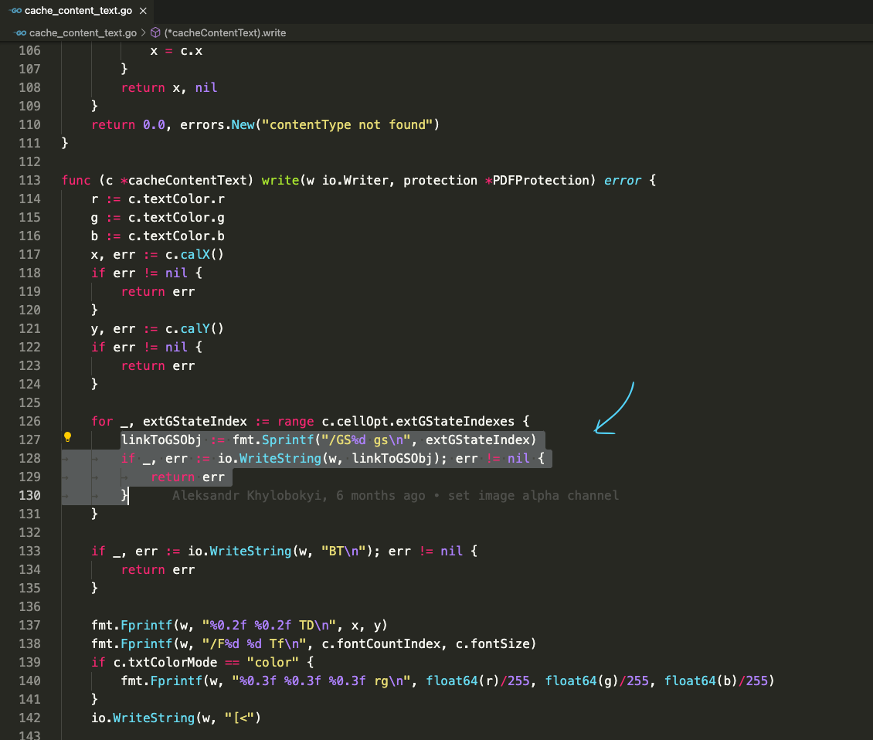The width and height of the screenshot is (873, 740).
Task: Open cache_content_text.go breadcrumb segment
Action: click(x=83, y=33)
